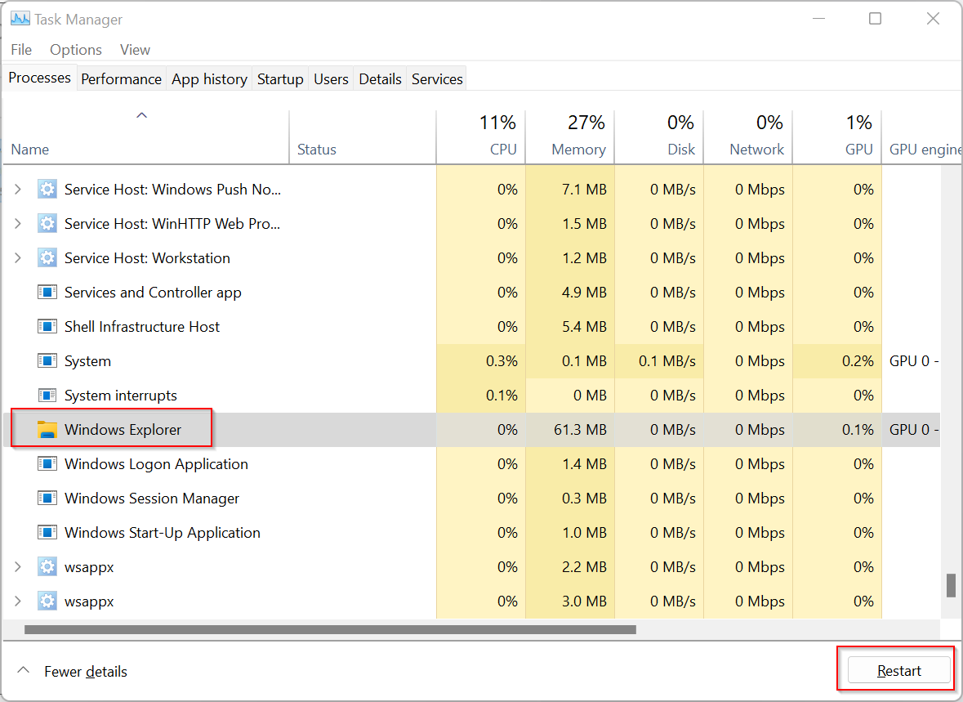Click the icon beside the System process

[x=47, y=361]
